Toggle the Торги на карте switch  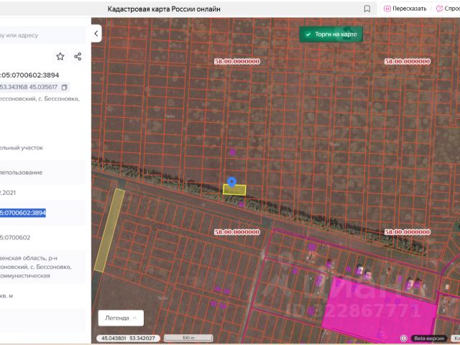point(331,34)
